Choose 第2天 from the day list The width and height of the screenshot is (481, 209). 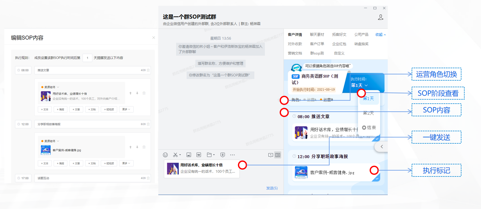(368, 113)
